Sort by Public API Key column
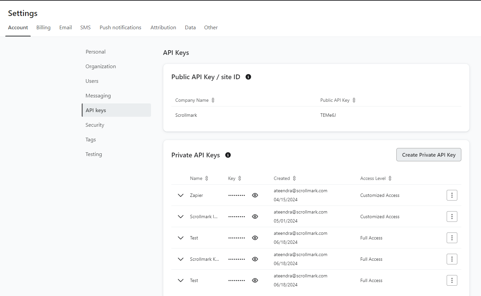481x296 pixels. point(354,100)
